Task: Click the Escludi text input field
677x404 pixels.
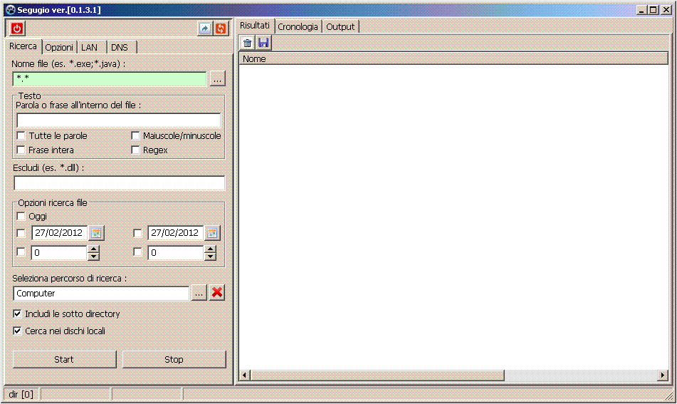Action: 119,183
